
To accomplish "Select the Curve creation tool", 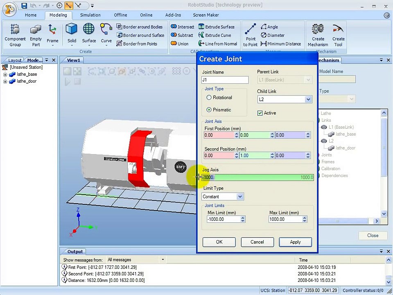I will click(106, 35).
